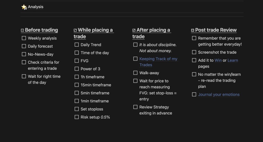The image size is (263, 142).
Task: Click the icon beside While placing a trade
Action: click(x=75, y=30)
